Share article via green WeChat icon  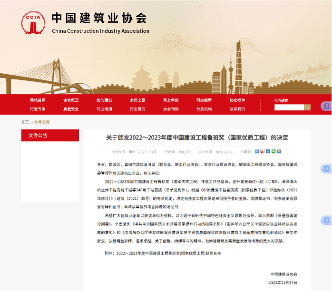(273, 152)
